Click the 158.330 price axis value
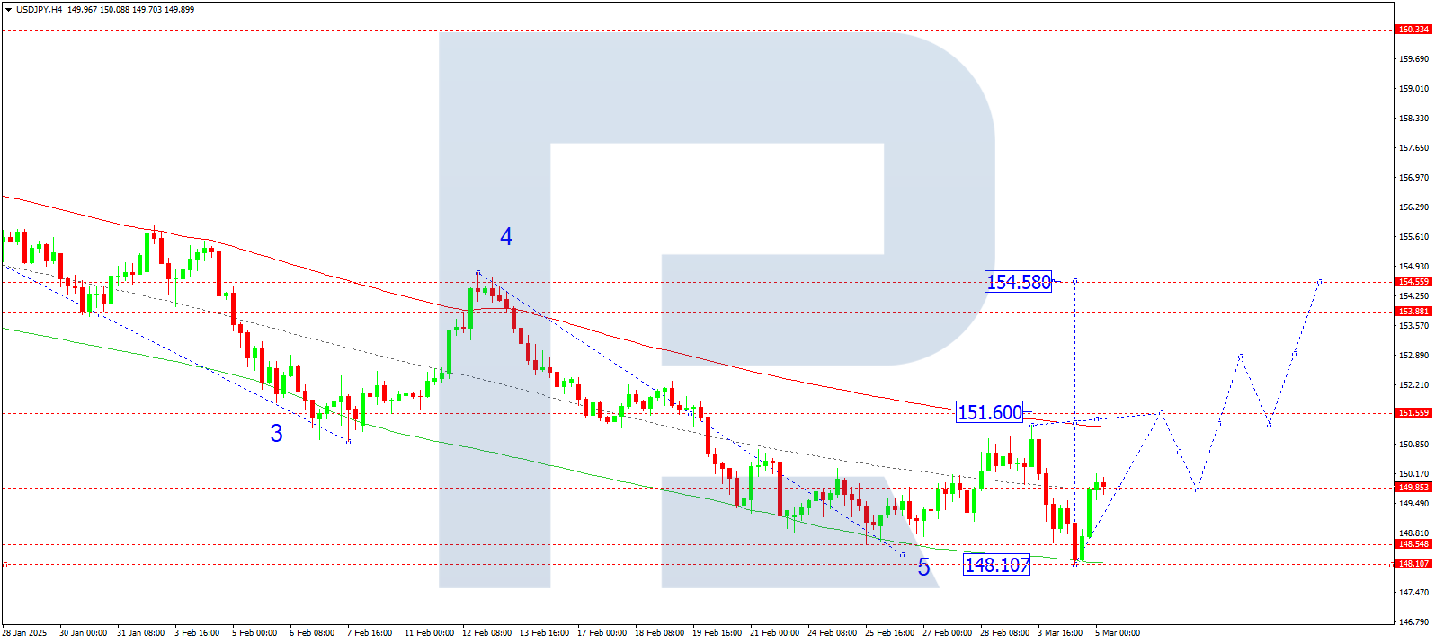1435x643 pixels. pyautogui.click(x=1413, y=119)
